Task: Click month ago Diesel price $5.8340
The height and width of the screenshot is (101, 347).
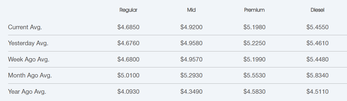Action: (x=317, y=75)
